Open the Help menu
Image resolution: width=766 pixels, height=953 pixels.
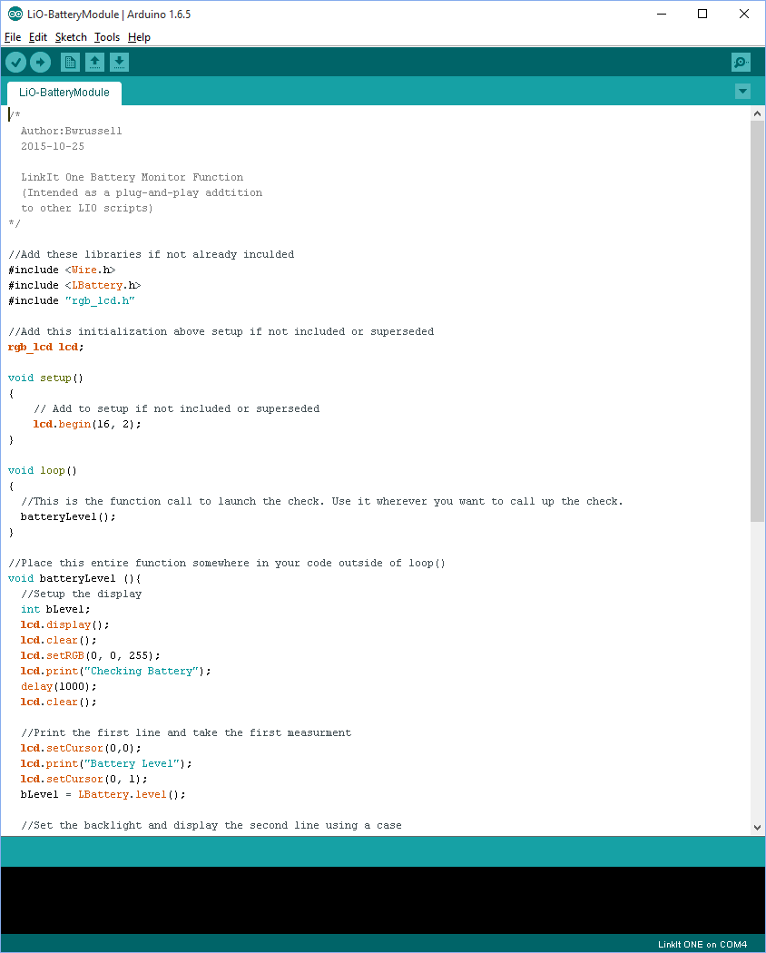[x=139, y=37]
